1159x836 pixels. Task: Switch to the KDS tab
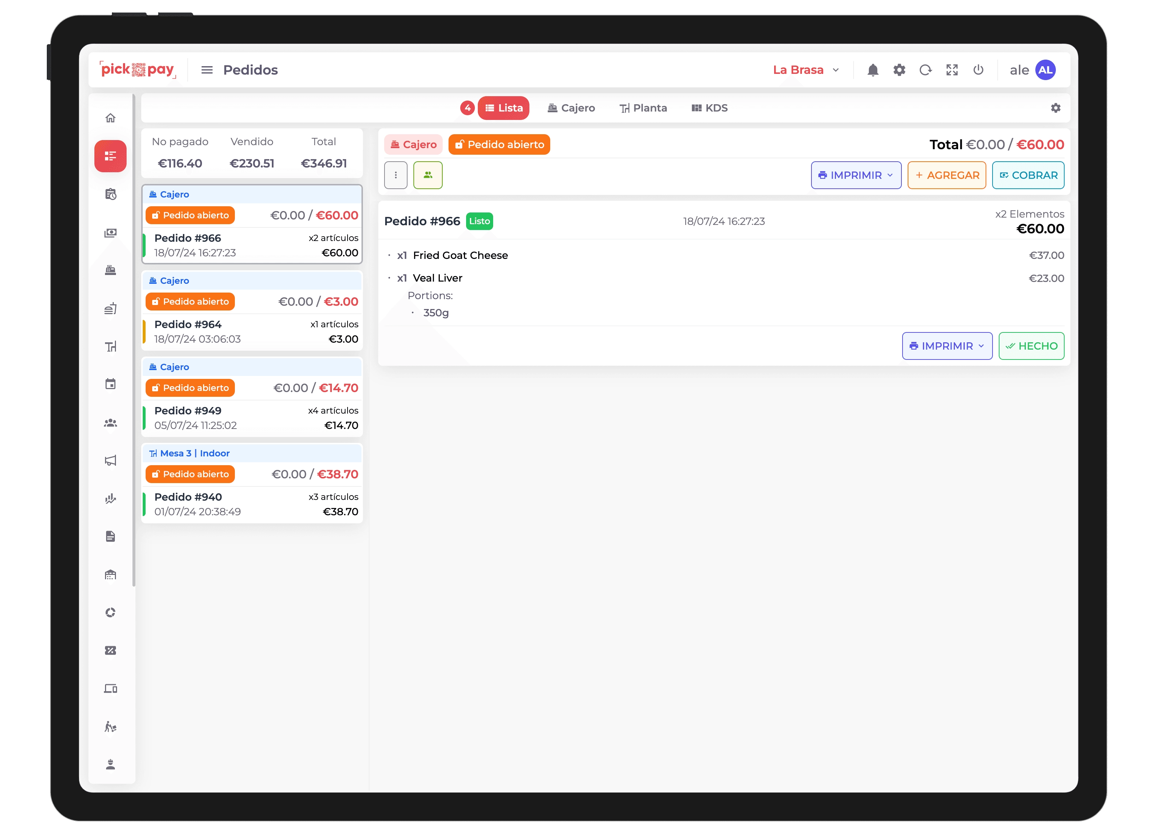(x=709, y=108)
